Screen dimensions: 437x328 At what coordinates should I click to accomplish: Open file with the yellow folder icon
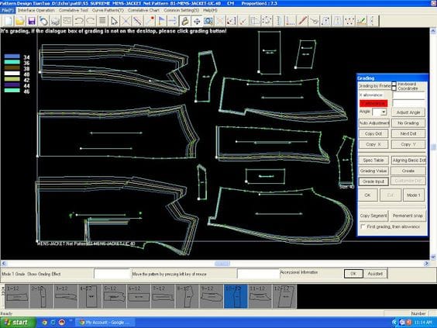click(x=20, y=21)
